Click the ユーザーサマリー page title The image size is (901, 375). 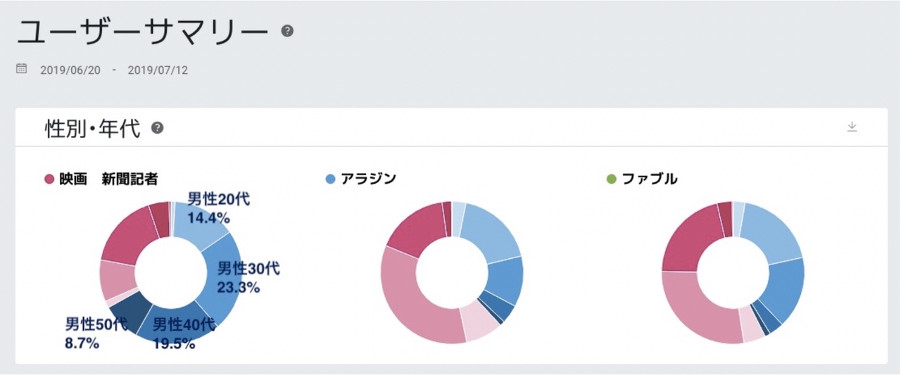[x=142, y=33]
